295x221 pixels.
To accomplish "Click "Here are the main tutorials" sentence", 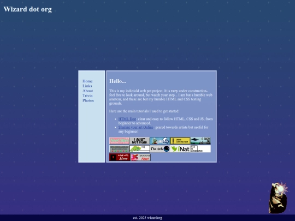I will click(x=144, y=111).
